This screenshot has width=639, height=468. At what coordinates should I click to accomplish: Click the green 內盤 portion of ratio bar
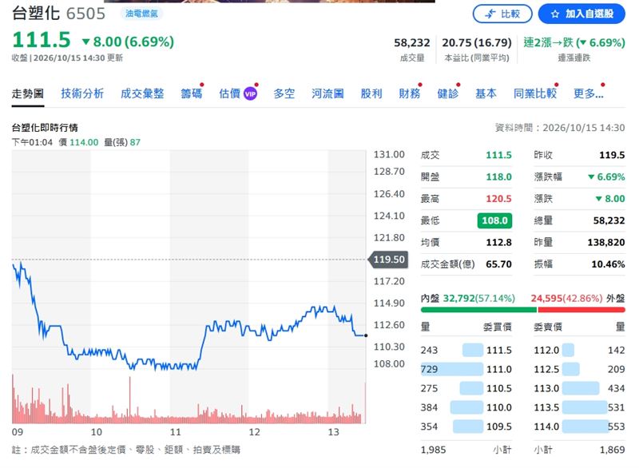click(x=478, y=310)
